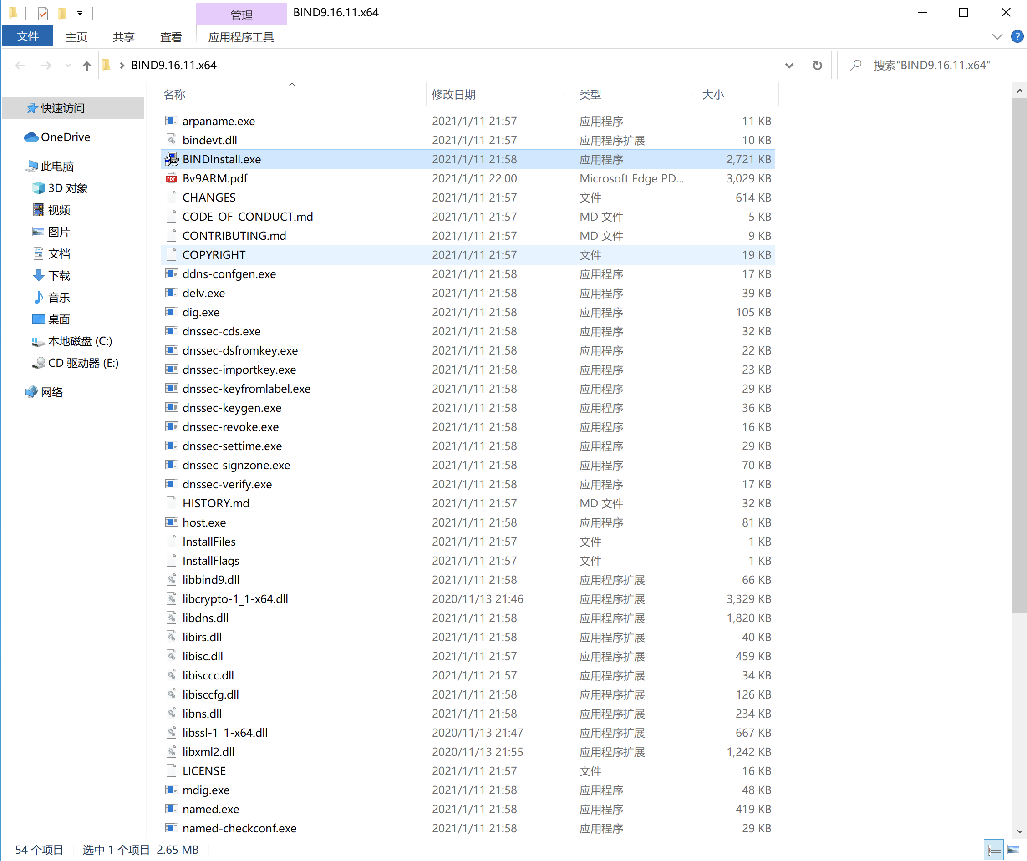Select the CODE_OF_CONDUCT.md file

pos(248,217)
